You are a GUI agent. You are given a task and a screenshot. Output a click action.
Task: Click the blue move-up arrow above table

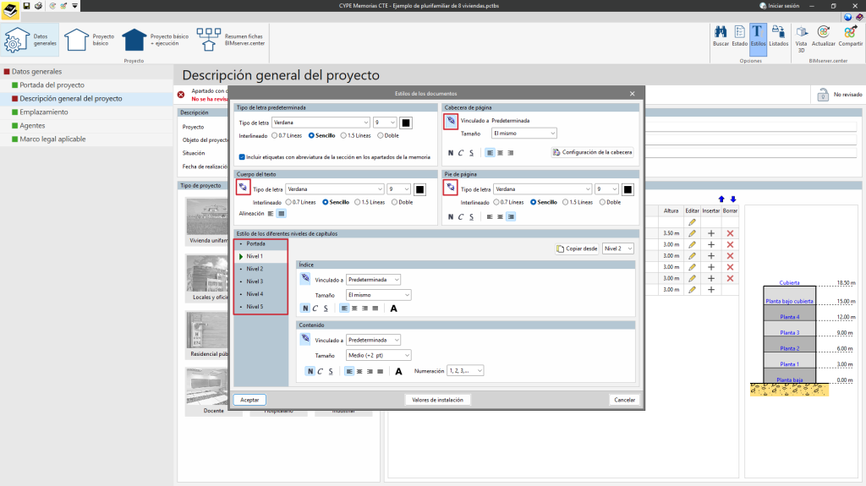point(721,199)
